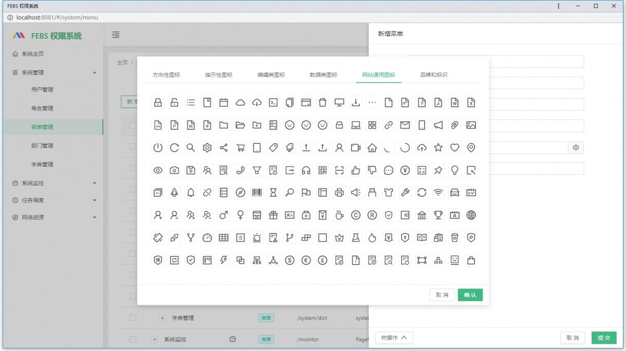Choose the shopping cart icon
The image size is (626, 351).
click(x=240, y=148)
